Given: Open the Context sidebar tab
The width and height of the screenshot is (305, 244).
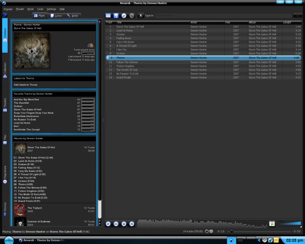Looking at the screenshot, I should tap(5, 35).
